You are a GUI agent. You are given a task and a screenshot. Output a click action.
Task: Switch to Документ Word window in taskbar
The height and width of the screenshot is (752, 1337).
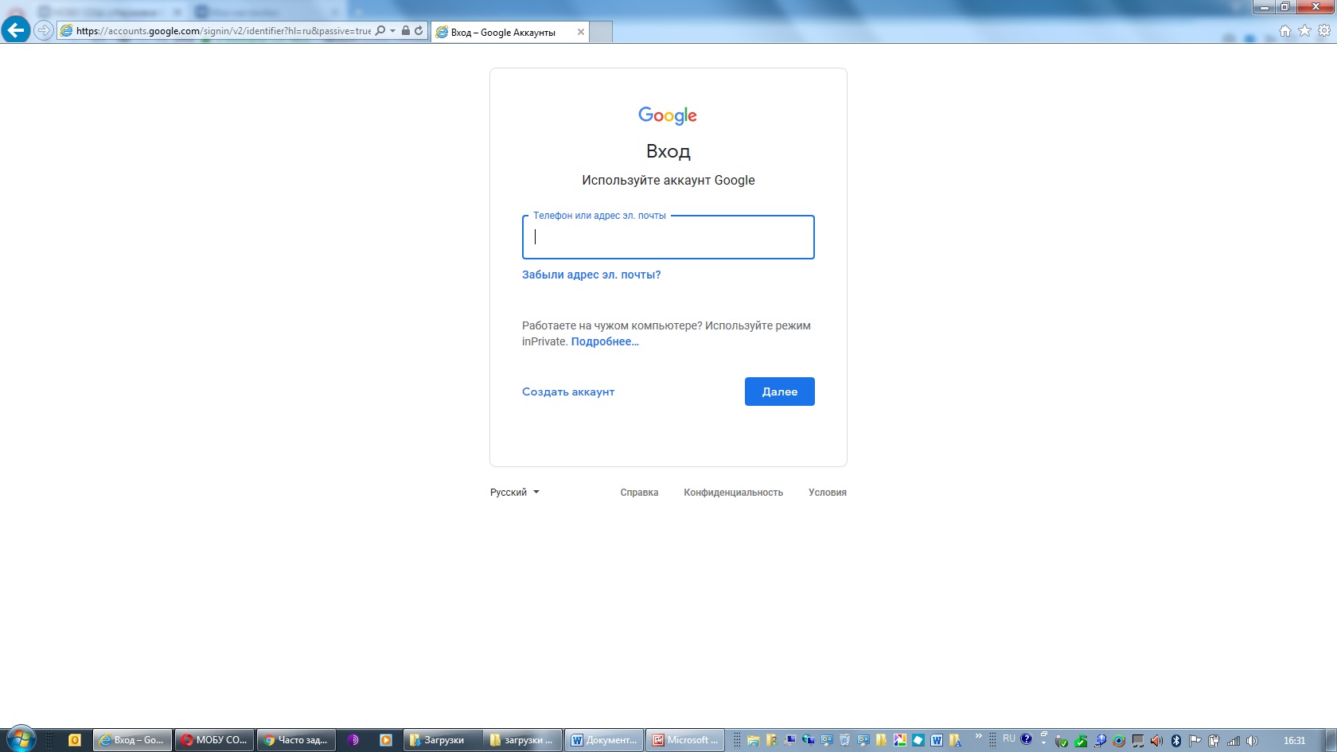[604, 740]
